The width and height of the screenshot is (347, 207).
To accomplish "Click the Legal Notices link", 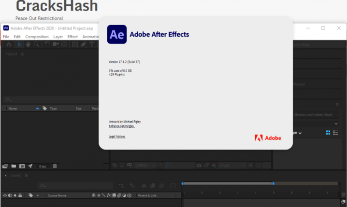I will coord(117,137).
